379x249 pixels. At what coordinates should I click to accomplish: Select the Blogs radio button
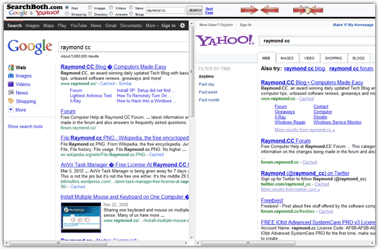131,14
